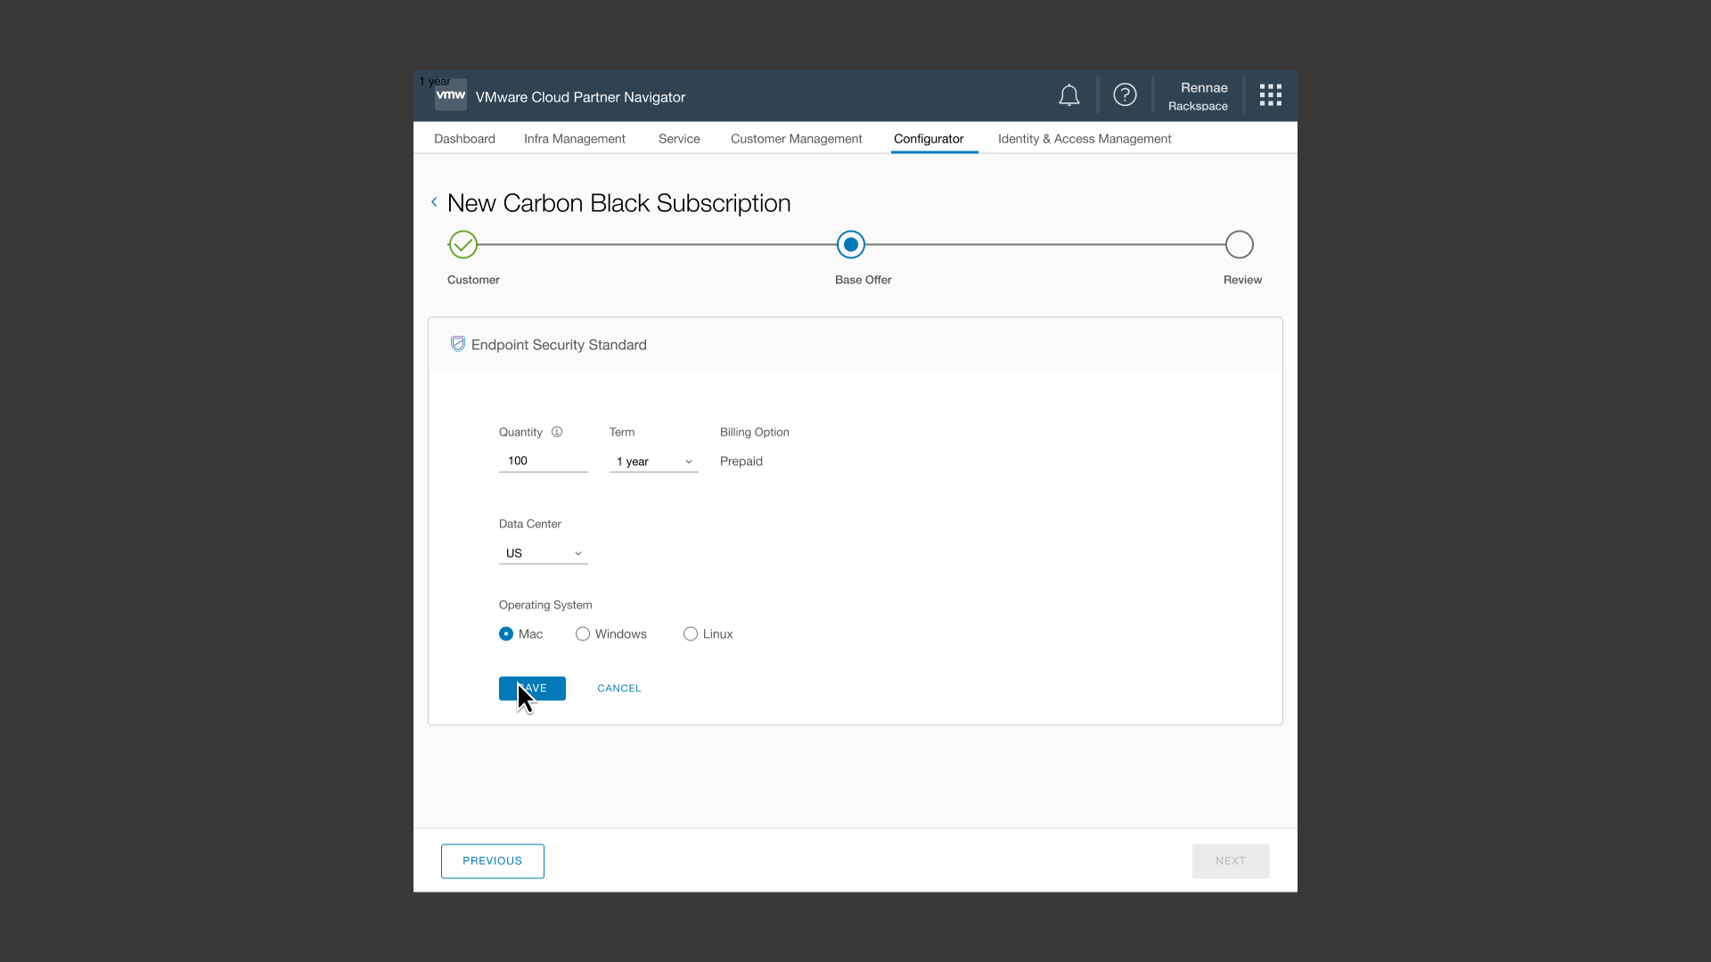
Task: Switch to the Customer Management tab
Action: [x=796, y=139]
